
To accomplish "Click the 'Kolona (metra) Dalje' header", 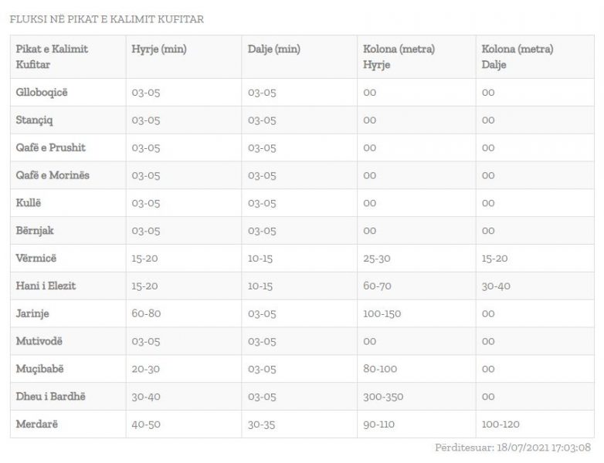I will point(517,56).
